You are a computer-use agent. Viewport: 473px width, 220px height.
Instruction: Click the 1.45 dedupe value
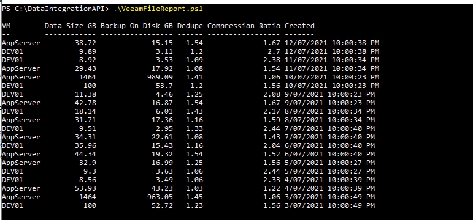pyautogui.click(x=194, y=197)
